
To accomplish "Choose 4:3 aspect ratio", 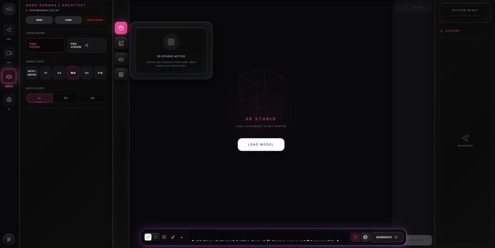I will (59, 73).
